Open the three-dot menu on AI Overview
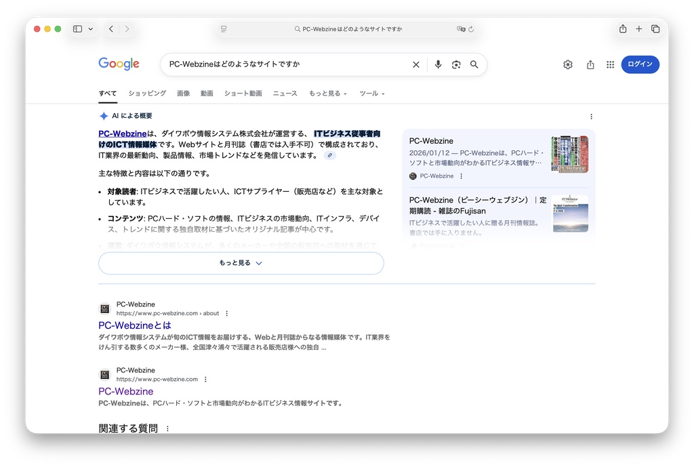The height and width of the screenshot is (467, 694). click(591, 116)
